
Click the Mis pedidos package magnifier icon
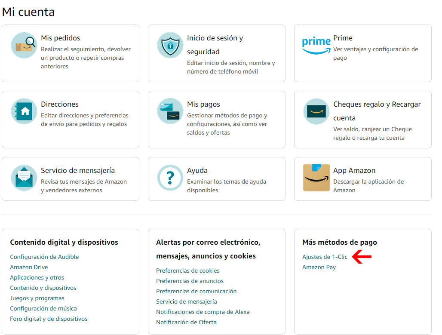click(24, 45)
